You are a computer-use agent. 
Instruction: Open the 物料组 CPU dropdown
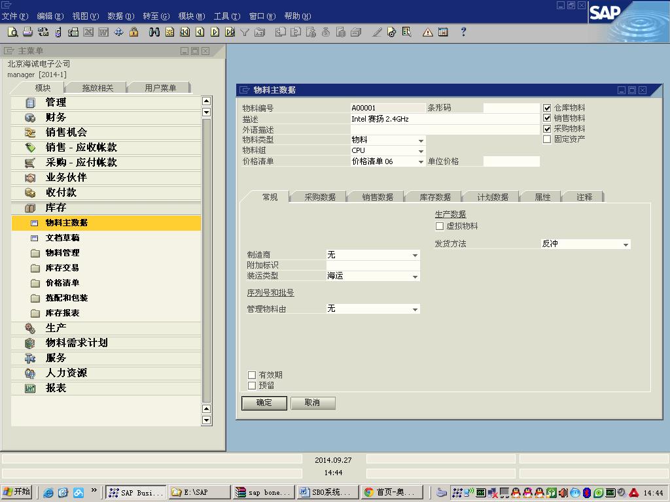point(421,151)
